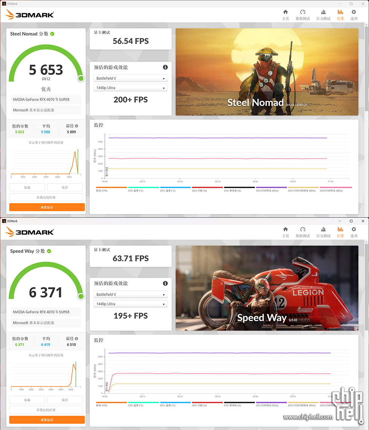Screen dimensions: 369x430
Task: Click Steel Nomad benchmark artwork thumbnail
Action: 267,72
